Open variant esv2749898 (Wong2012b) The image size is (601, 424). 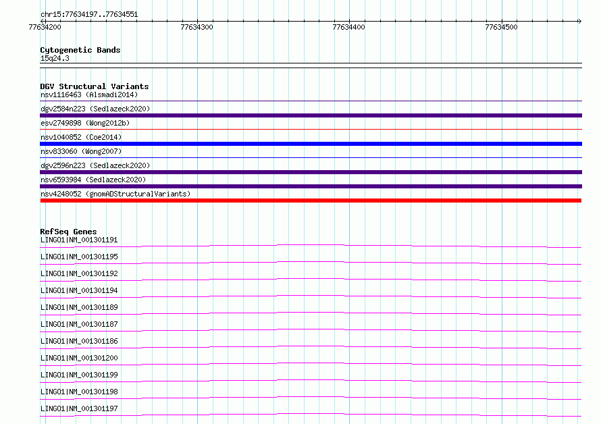pyautogui.click(x=85, y=123)
